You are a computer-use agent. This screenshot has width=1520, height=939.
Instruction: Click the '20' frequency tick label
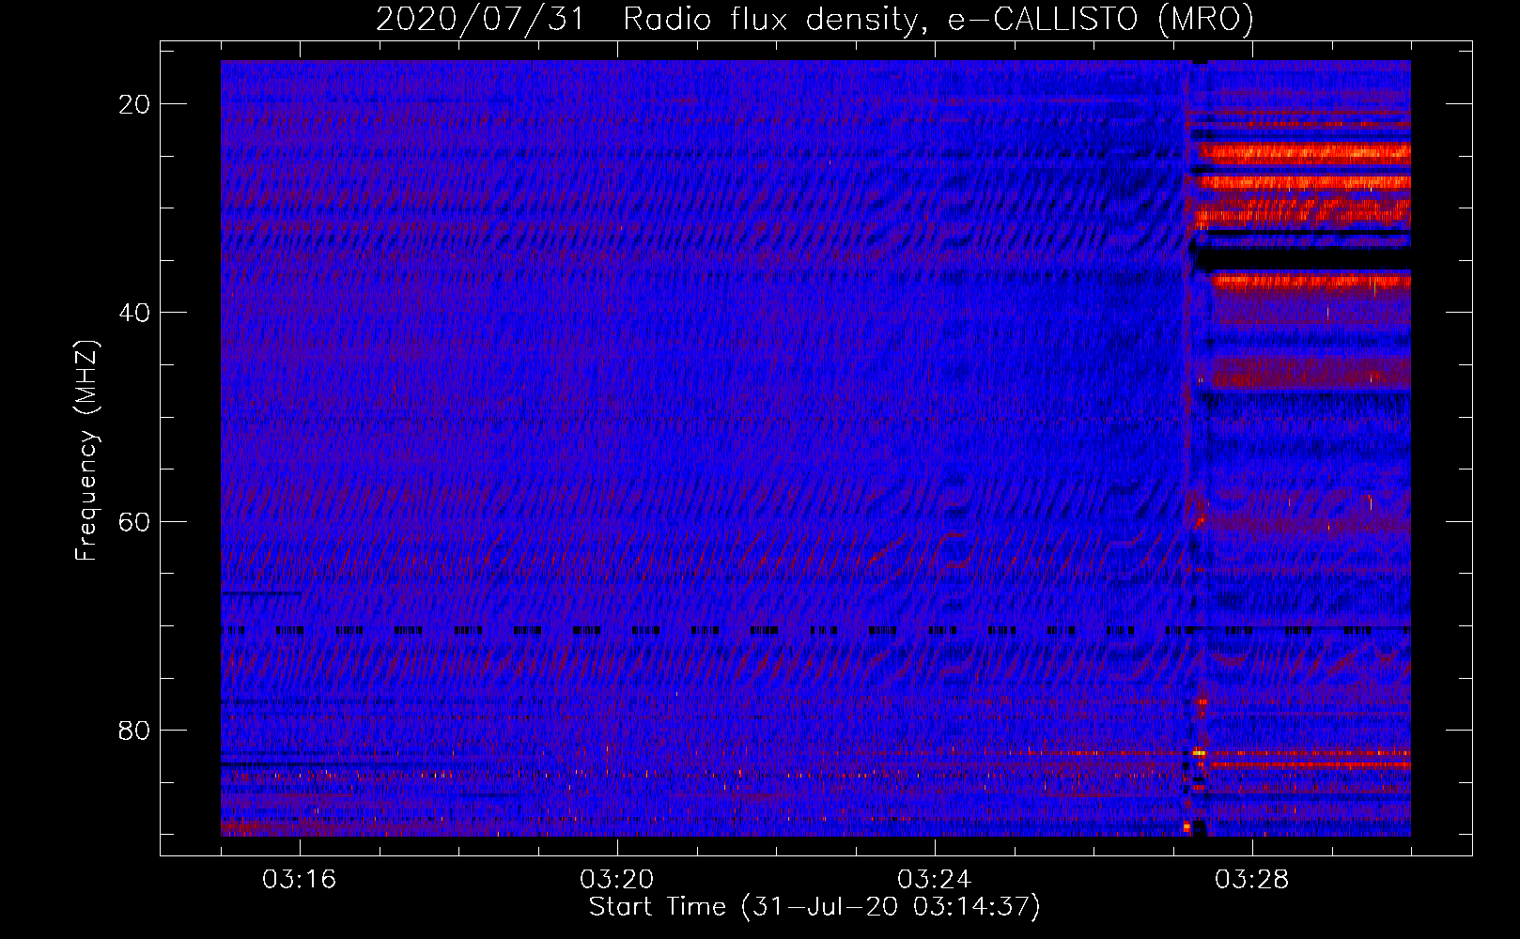tap(134, 104)
